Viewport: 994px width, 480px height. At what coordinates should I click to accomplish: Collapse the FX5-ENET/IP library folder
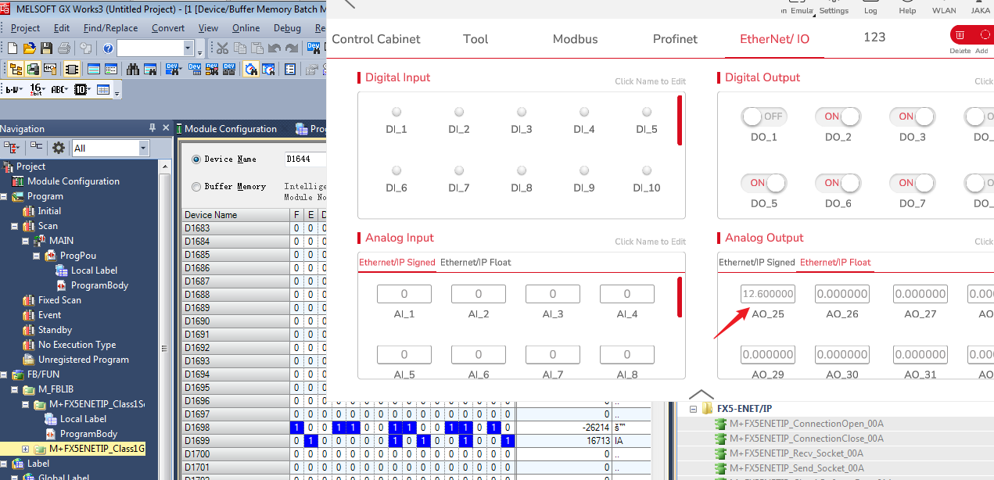point(693,409)
